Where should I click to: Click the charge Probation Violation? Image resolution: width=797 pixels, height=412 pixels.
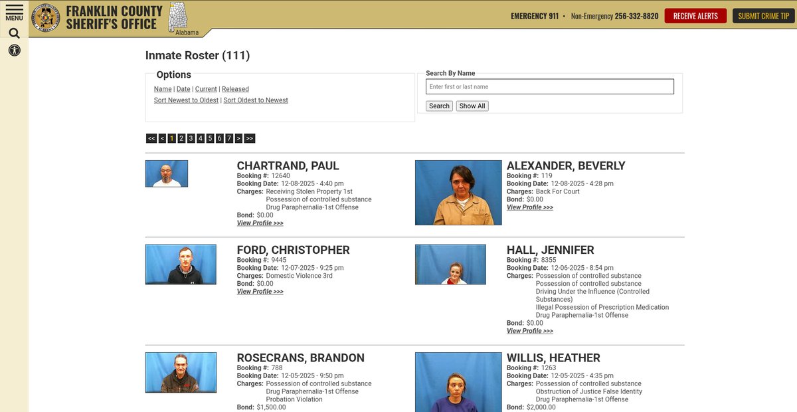[x=294, y=400]
